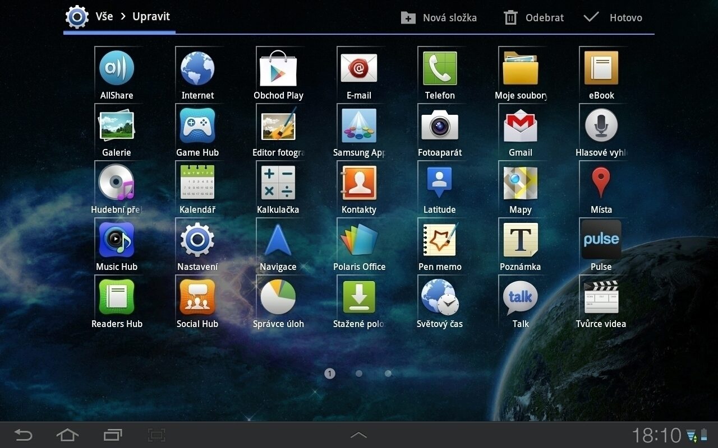
Task: Open the Editor fotografií icon
Action: tap(278, 125)
